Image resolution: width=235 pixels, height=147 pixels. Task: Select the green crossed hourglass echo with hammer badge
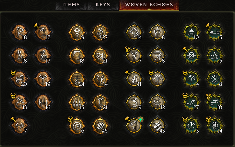point(192,56)
